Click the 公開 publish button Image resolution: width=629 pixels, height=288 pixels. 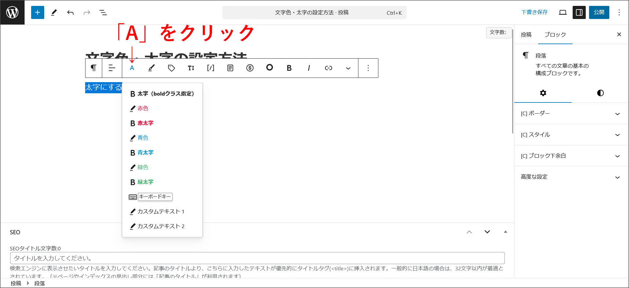[x=599, y=12]
